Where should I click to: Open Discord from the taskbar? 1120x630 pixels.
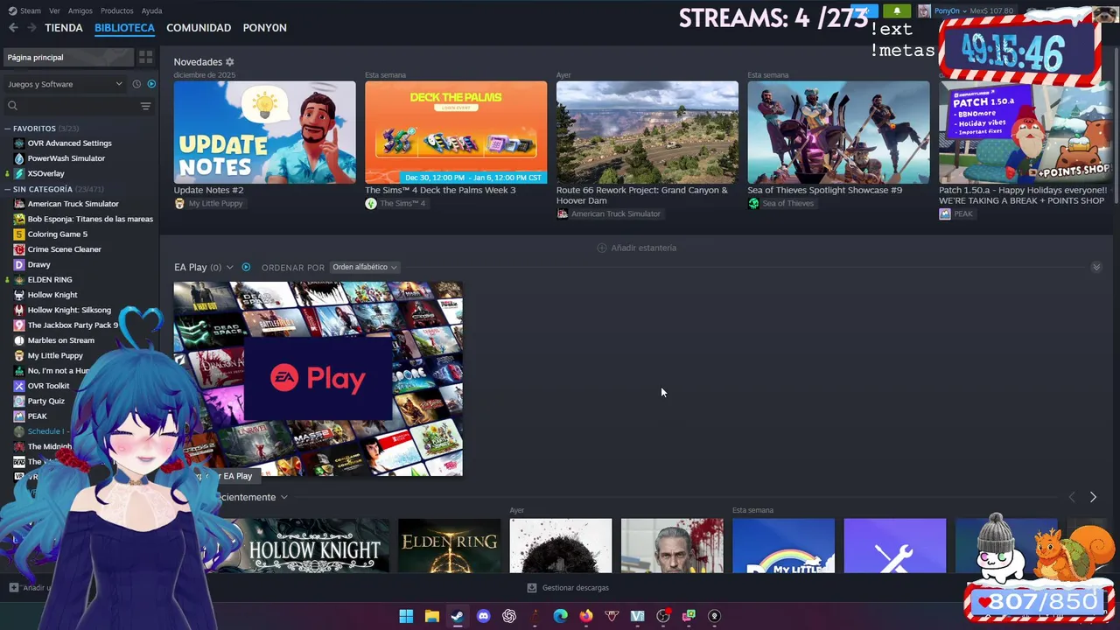483,616
